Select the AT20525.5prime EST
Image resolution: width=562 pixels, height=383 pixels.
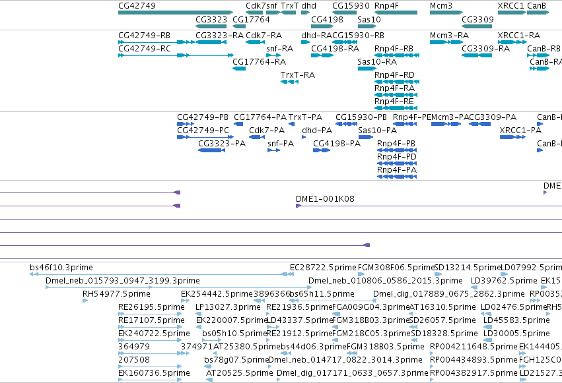[209, 380]
